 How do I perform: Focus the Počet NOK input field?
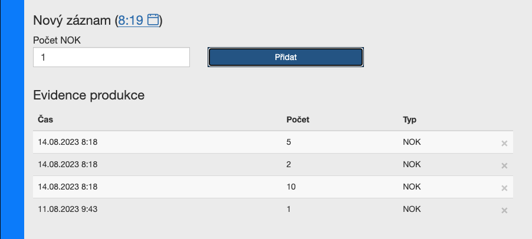pyautogui.click(x=111, y=57)
